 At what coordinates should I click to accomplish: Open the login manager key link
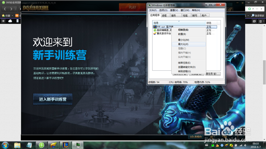(258, 16)
